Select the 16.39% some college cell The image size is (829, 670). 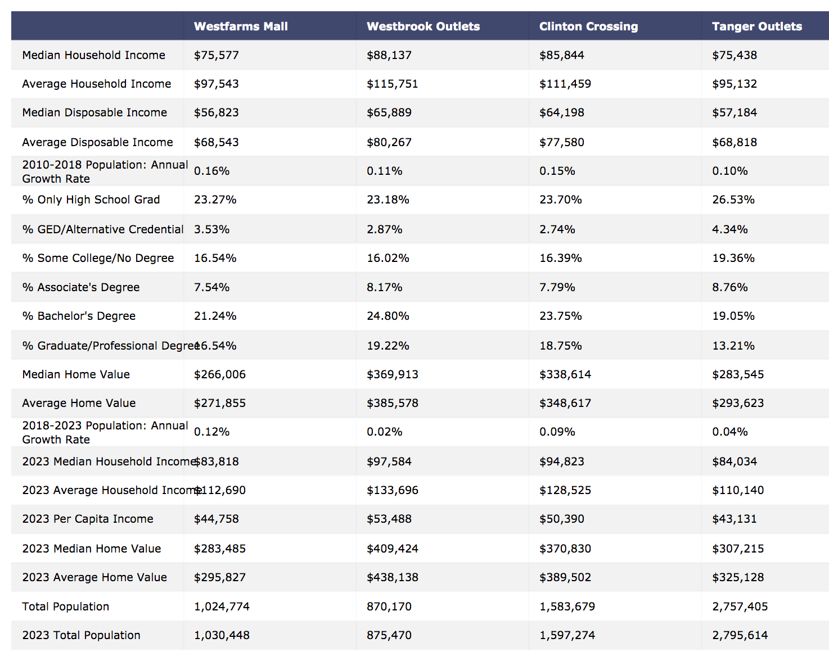[x=561, y=258]
